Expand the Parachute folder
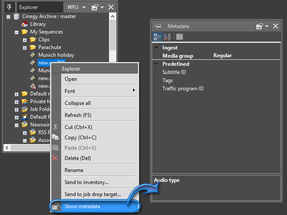 point(25,48)
